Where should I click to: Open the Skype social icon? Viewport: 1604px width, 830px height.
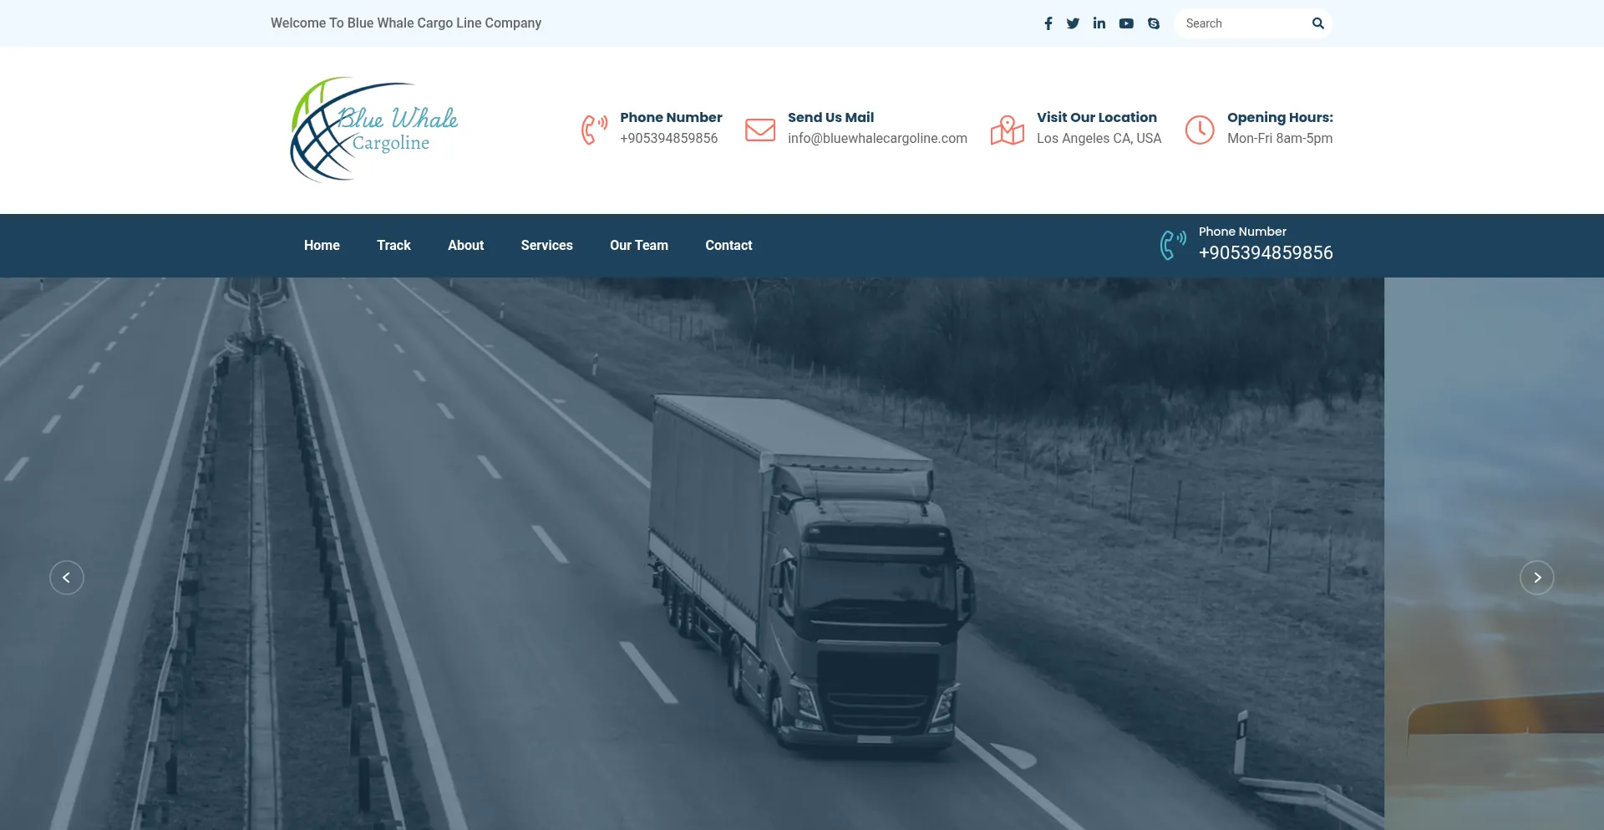pyautogui.click(x=1154, y=23)
